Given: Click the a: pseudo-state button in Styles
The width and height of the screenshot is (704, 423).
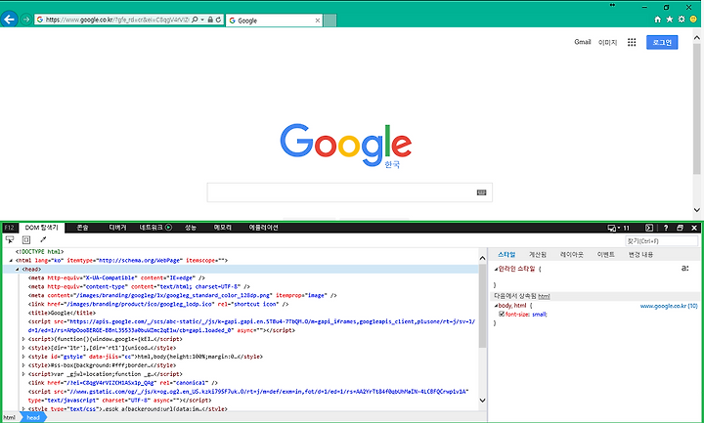Looking at the screenshot, I should (x=685, y=269).
